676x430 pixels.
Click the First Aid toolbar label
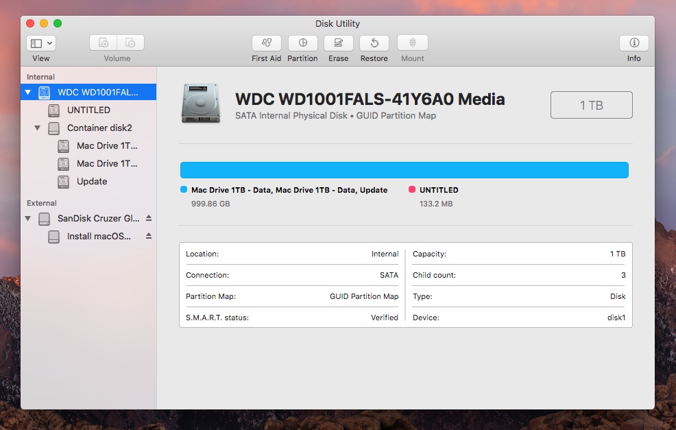(267, 58)
